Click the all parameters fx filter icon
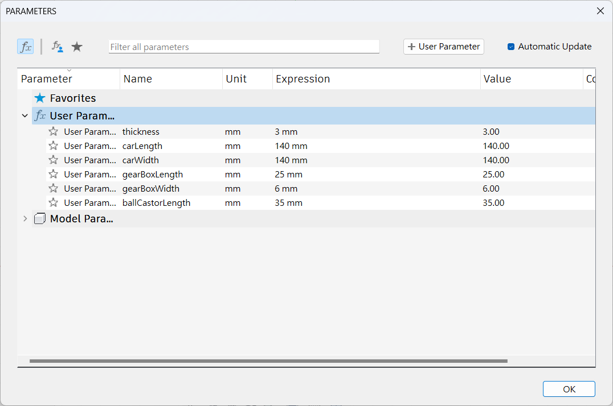 (26, 47)
